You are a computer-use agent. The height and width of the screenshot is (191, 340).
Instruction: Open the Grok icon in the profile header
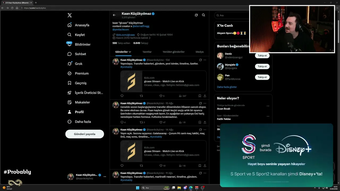point(196,15)
